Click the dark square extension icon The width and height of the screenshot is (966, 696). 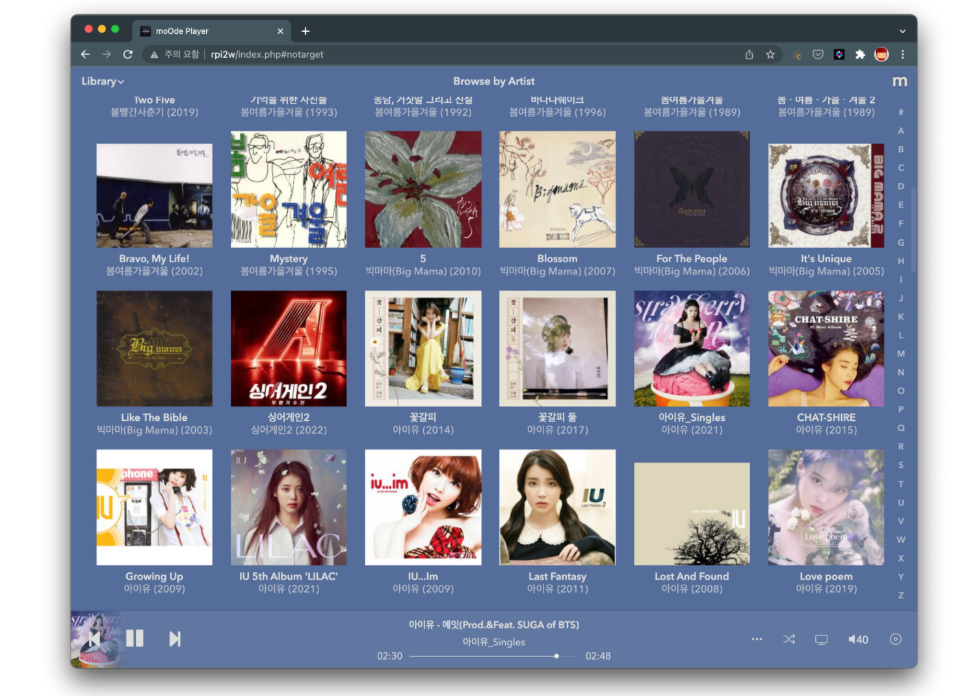(x=839, y=55)
